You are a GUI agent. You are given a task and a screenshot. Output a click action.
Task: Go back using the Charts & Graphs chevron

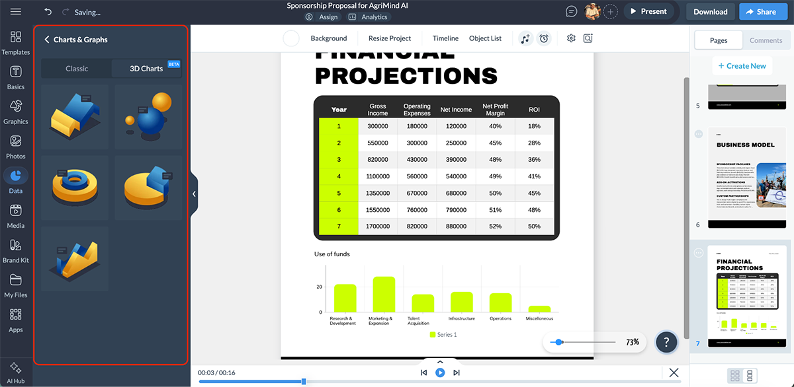point(46,39)
